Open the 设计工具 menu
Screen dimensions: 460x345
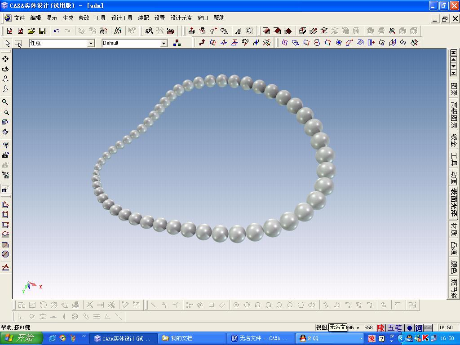122,18
